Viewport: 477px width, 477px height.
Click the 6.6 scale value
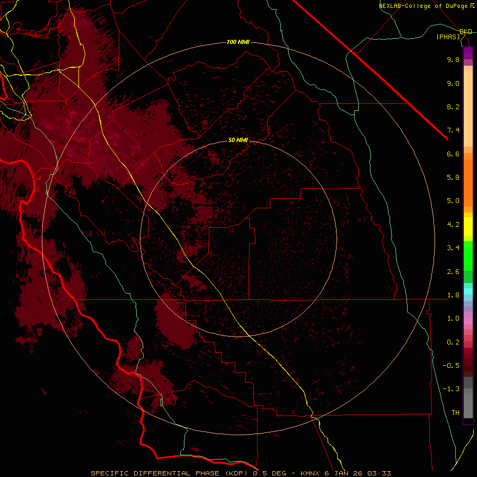pos(453,154)
